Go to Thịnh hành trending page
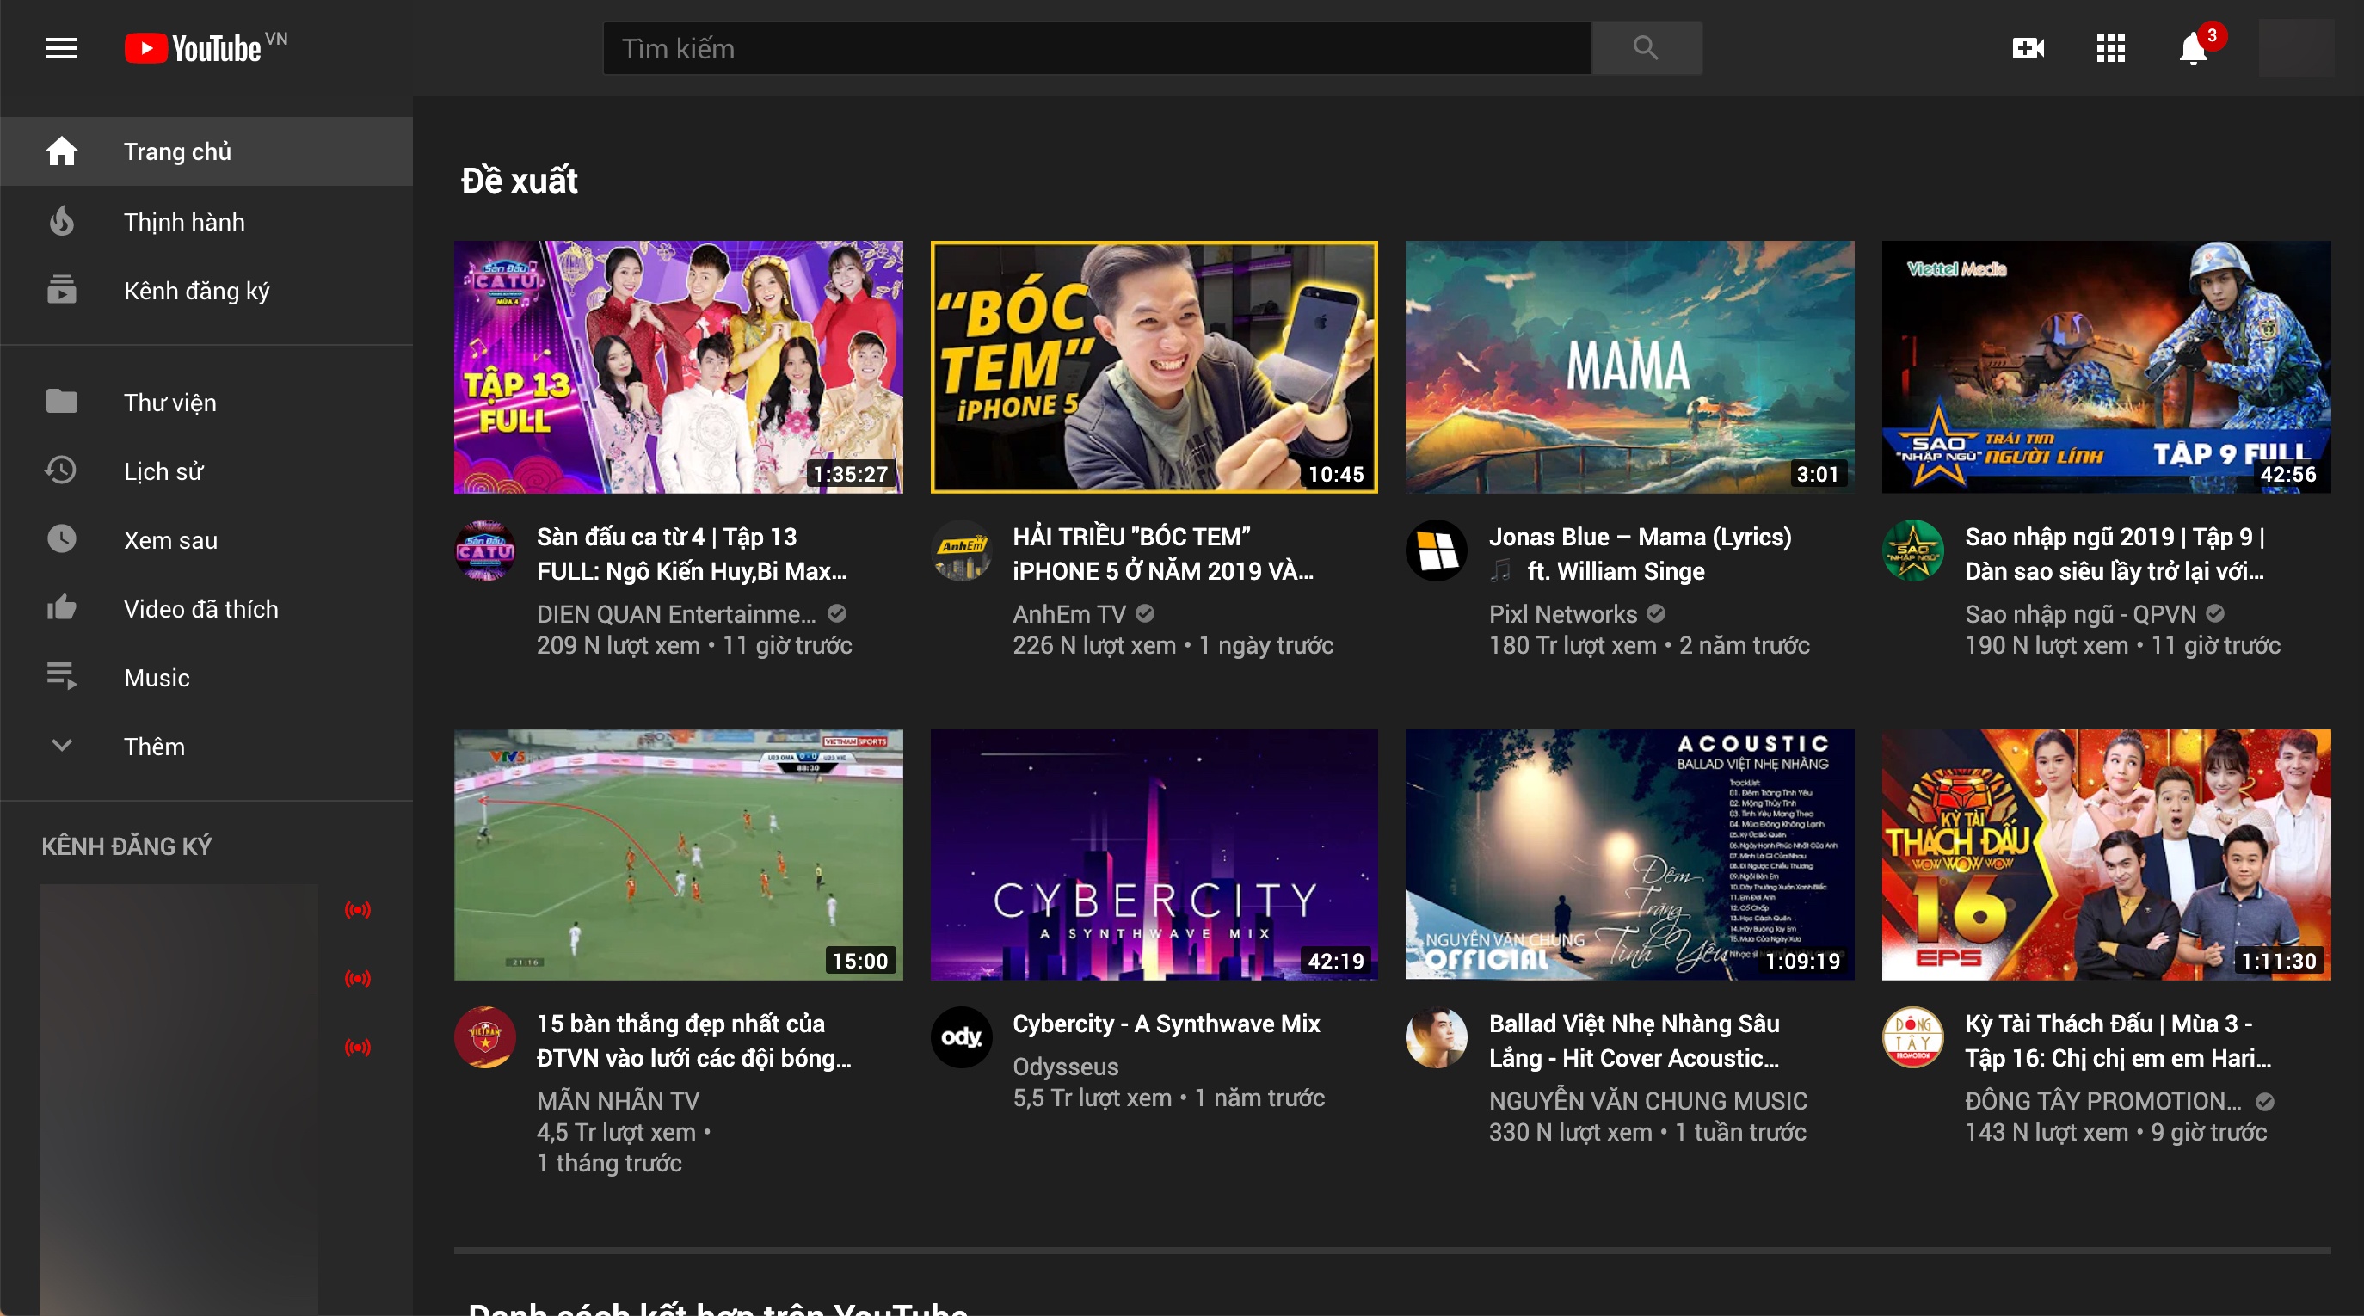 [183, 221]
